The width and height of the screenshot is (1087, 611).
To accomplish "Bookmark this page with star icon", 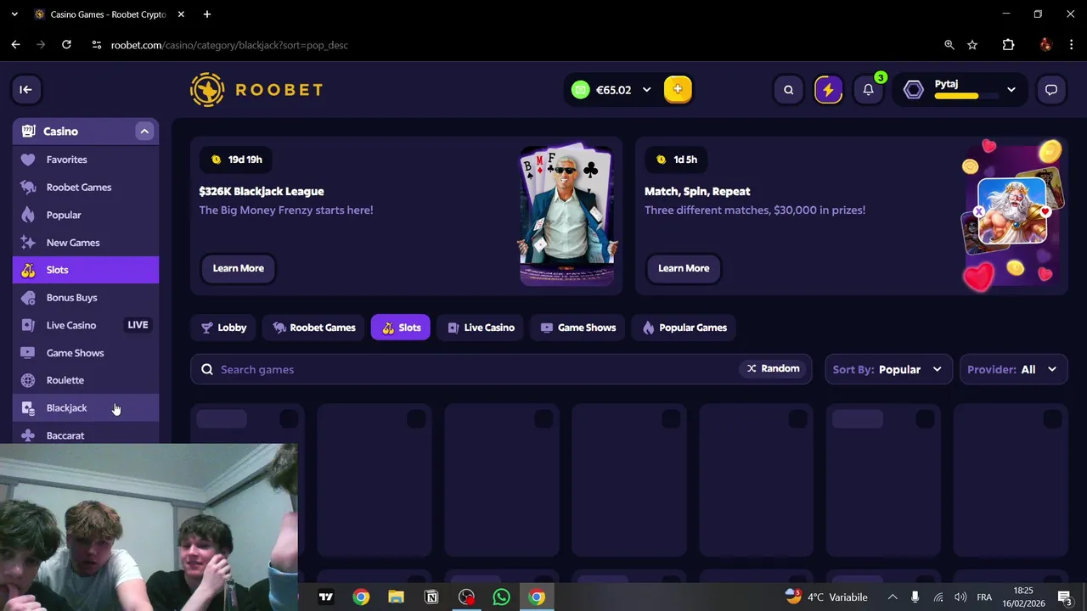I will click(972, 45).
